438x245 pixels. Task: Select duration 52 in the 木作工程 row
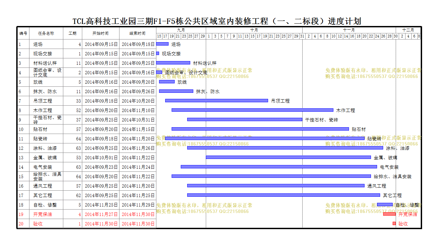click(x=79, y=110)
